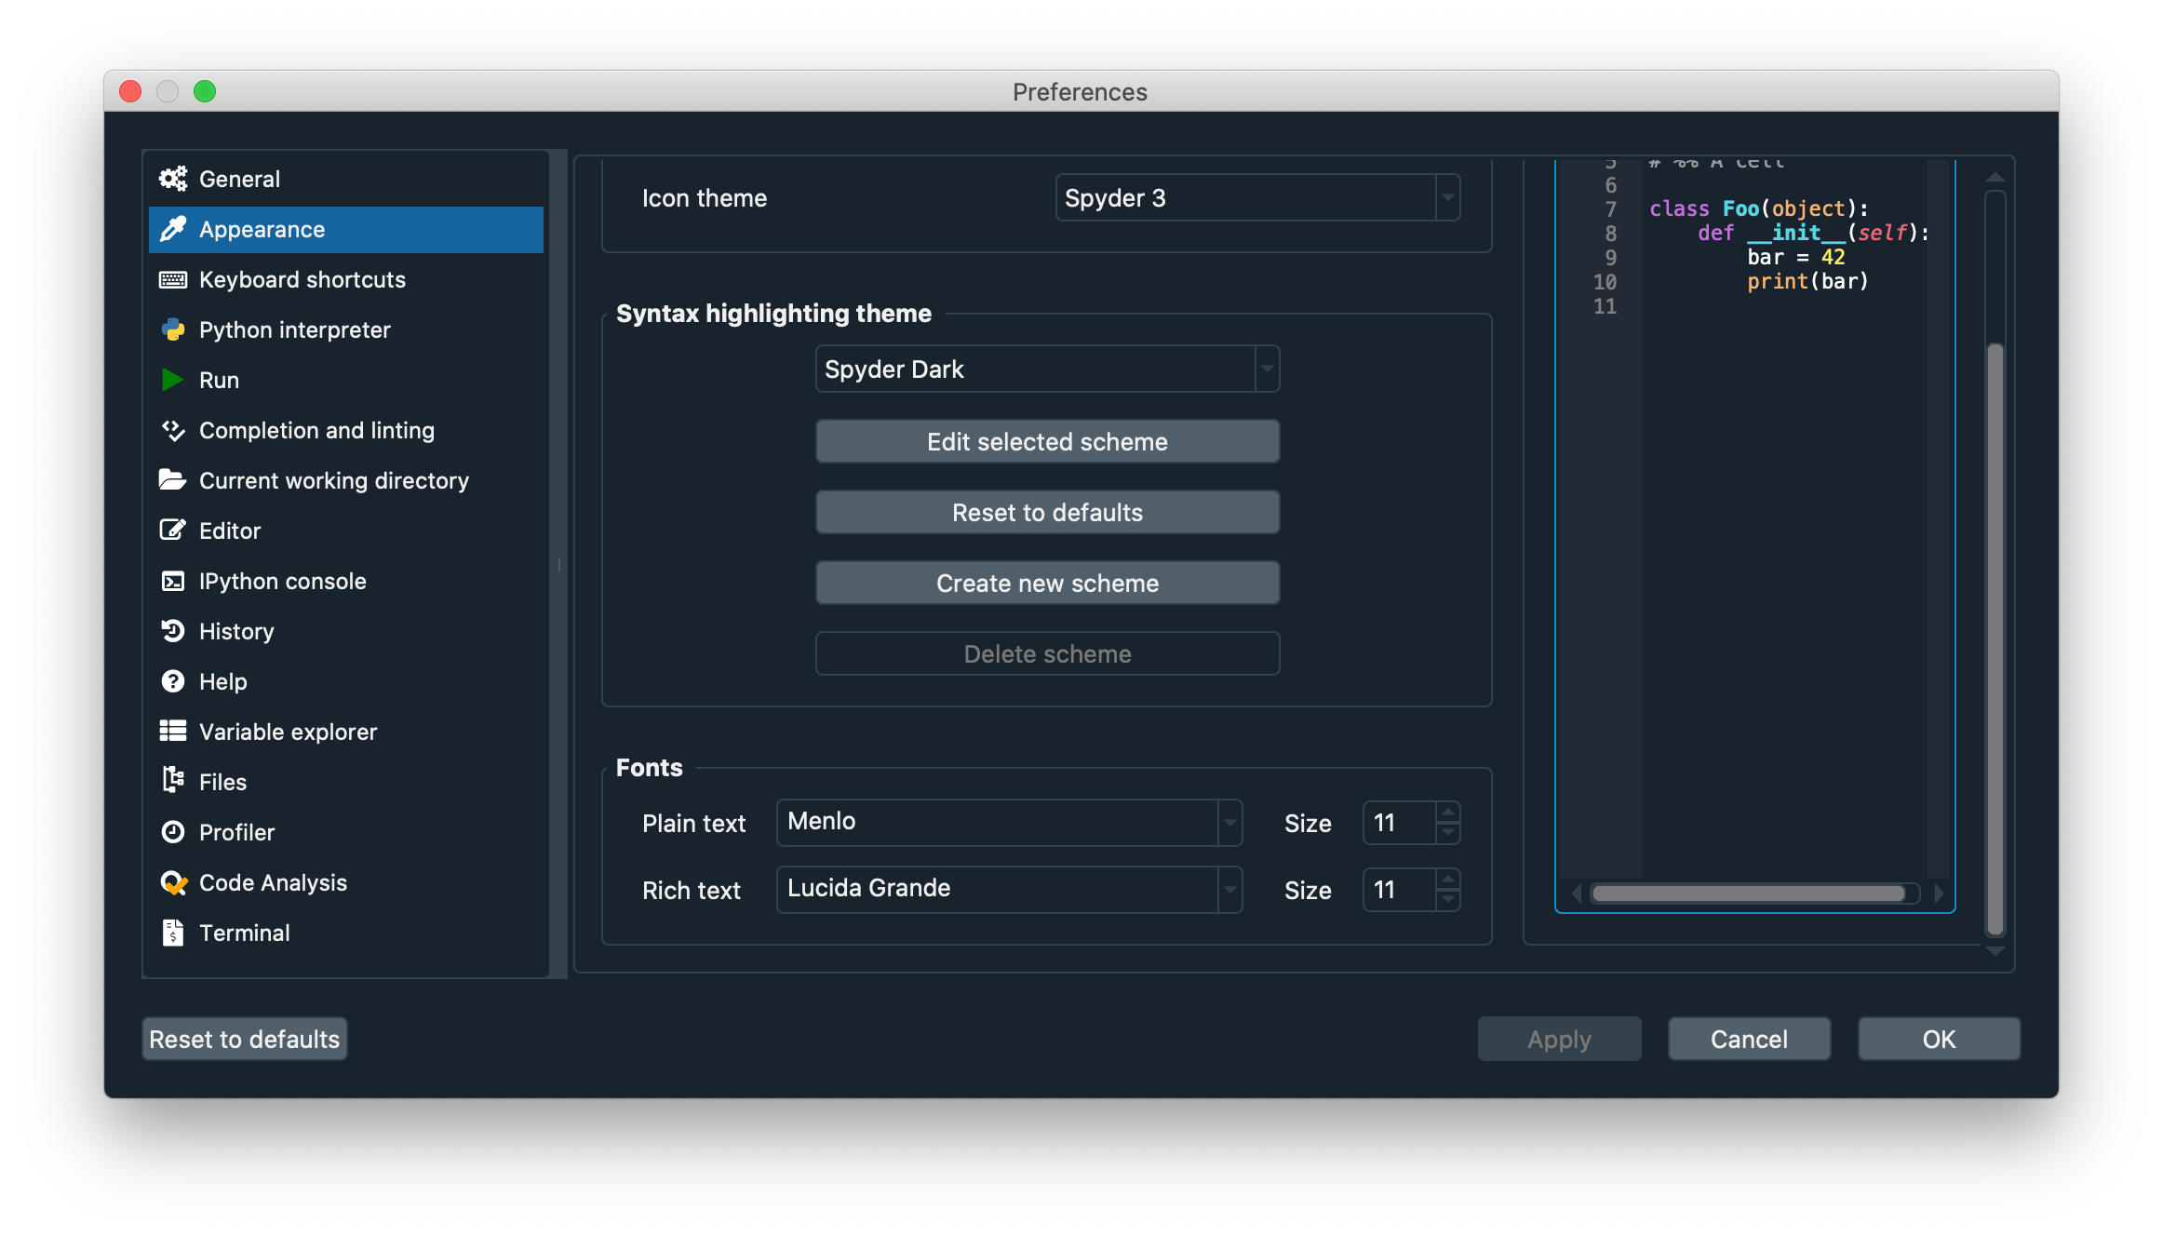Click the Profiler clock icon
Viewport: 2163px width, 1236px height.
pyautogui.click(x=173, y=832)
